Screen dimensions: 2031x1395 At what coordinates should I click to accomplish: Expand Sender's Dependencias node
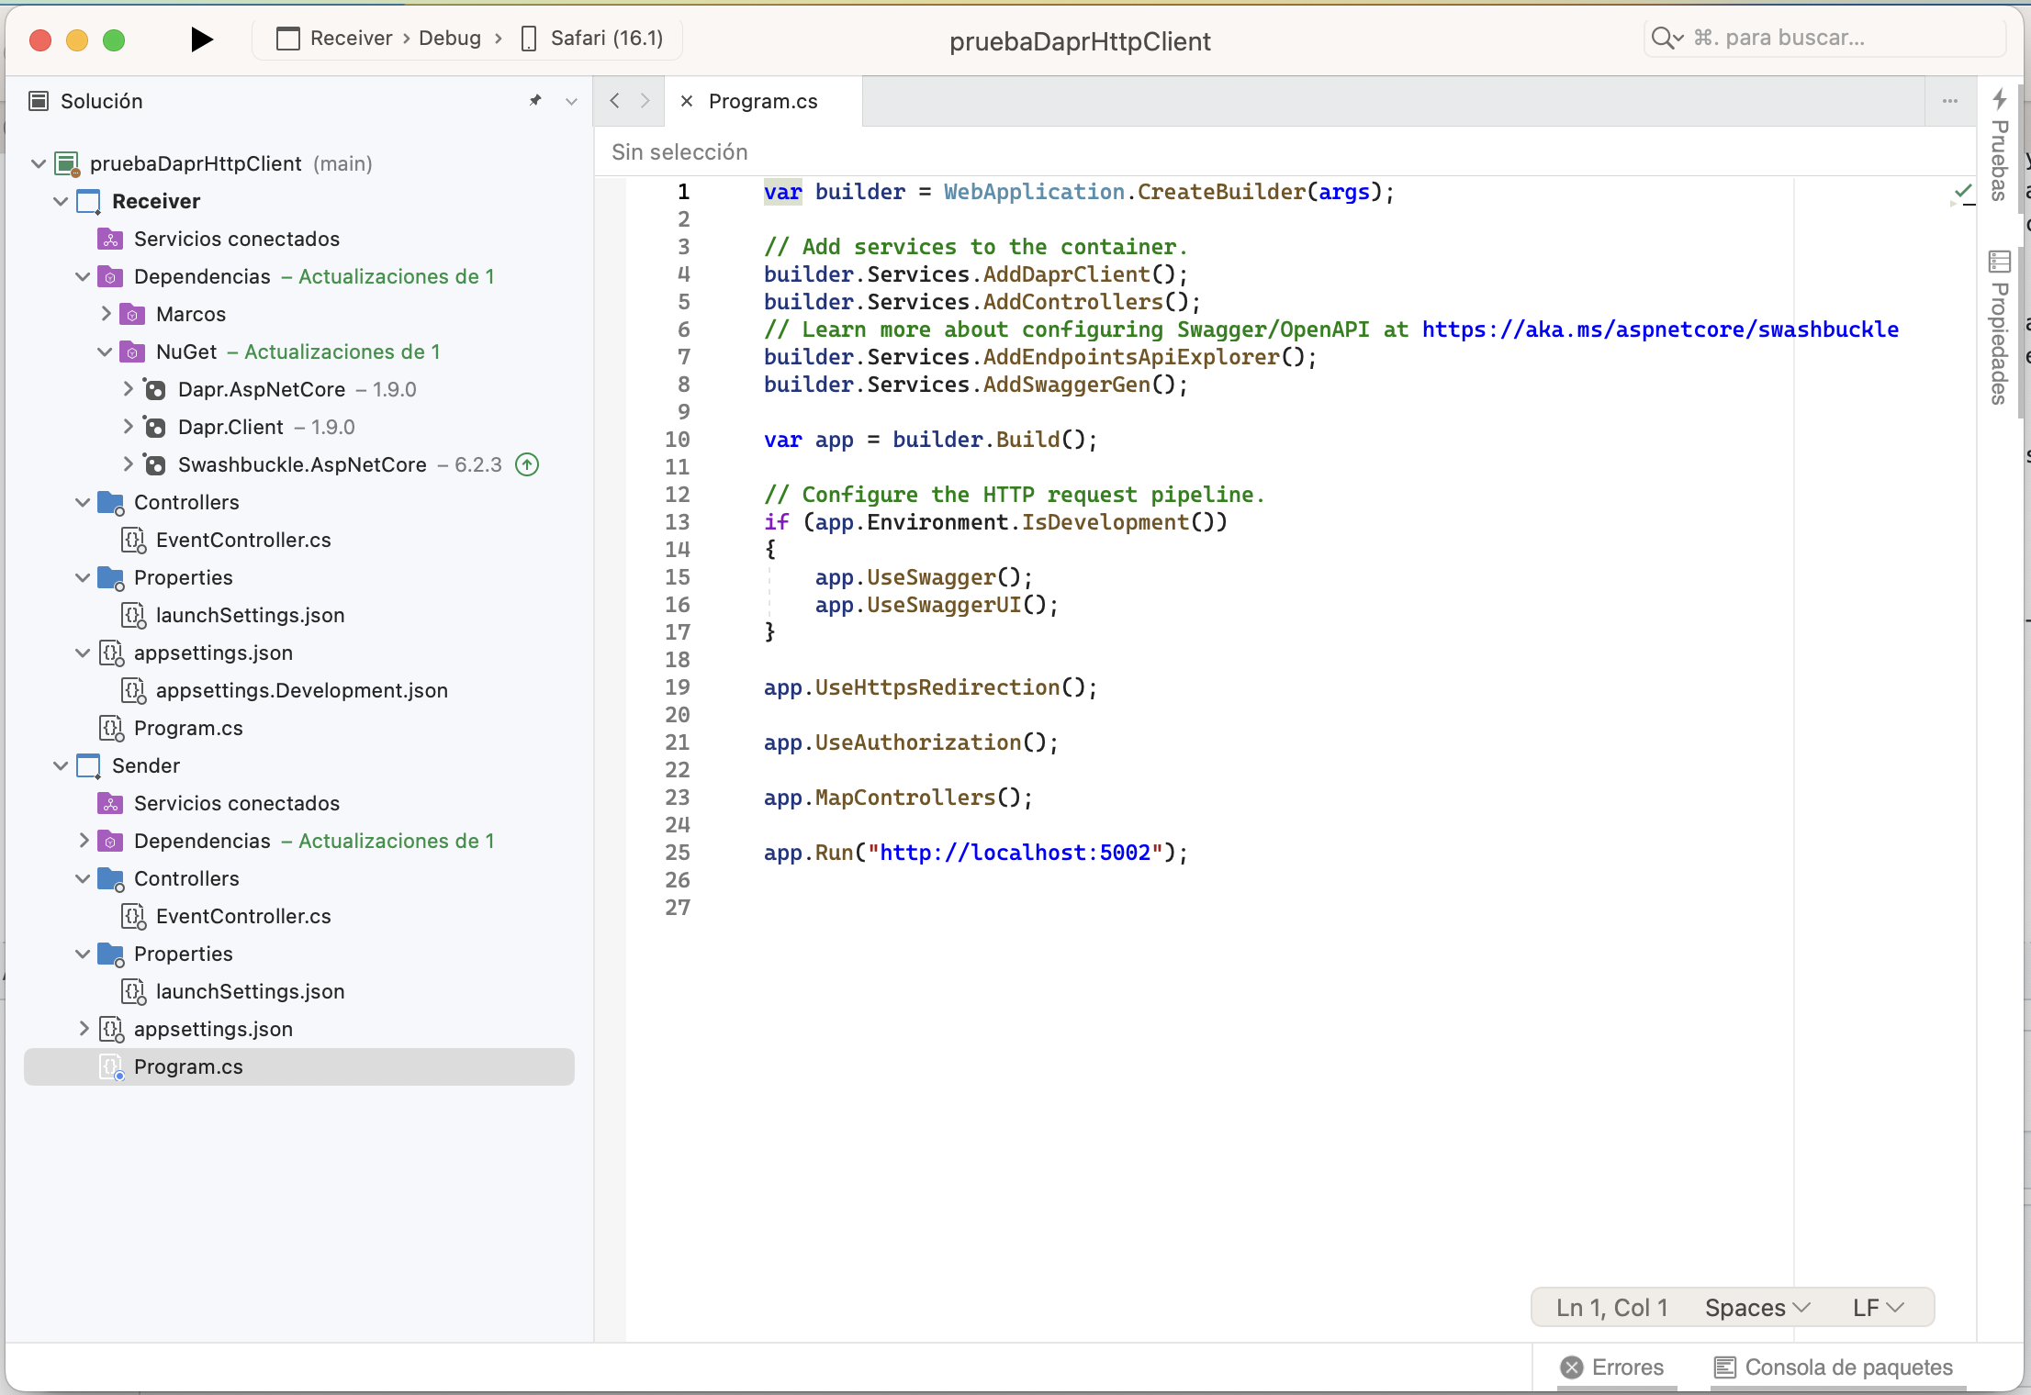pyautogui.click(x=82, y=841)
